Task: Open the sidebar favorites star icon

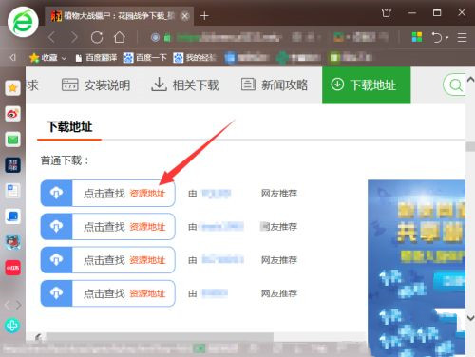Action: pyautogui.click(x=12, y=87)
